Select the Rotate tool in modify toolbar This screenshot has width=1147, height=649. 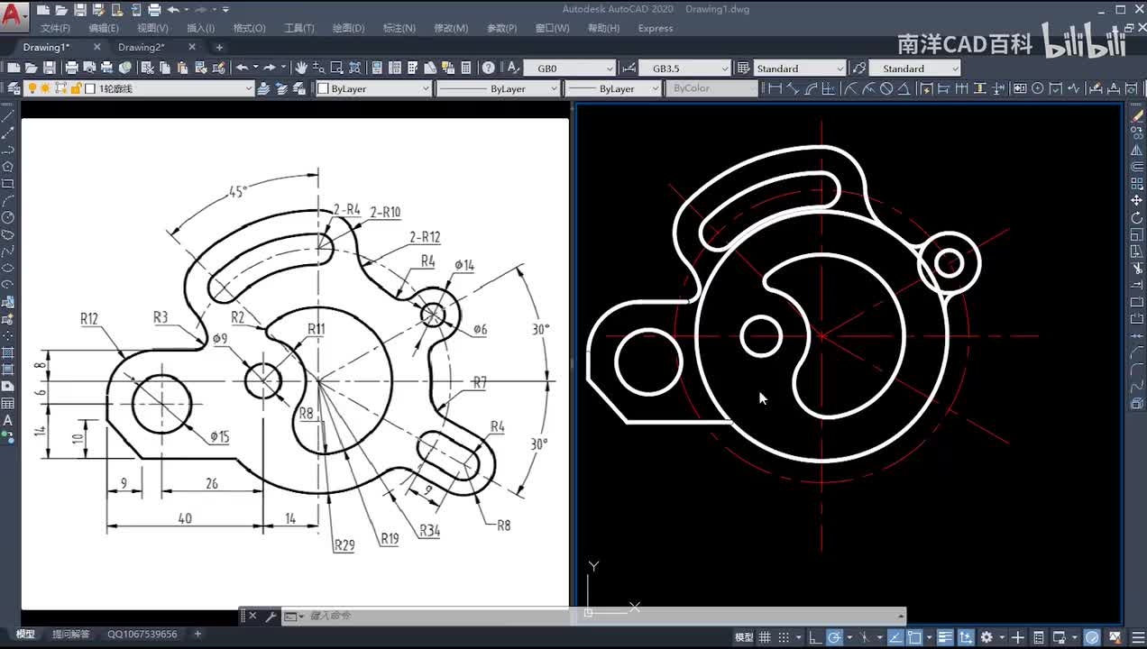[x=1137, y=217]
